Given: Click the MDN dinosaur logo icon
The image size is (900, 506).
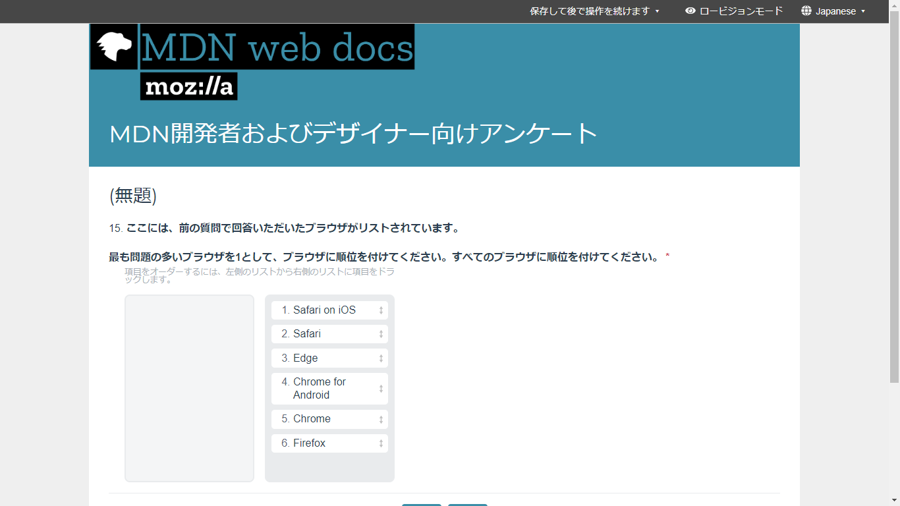Looking at the screenshot, I should (x=114, y=47).
